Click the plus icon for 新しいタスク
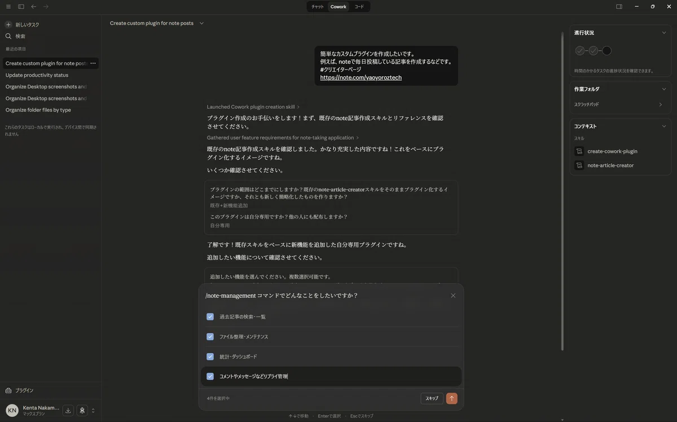Image resolution: width=677 pixels, height=422 pixels. pyautogui.click(x=8, y=25)
